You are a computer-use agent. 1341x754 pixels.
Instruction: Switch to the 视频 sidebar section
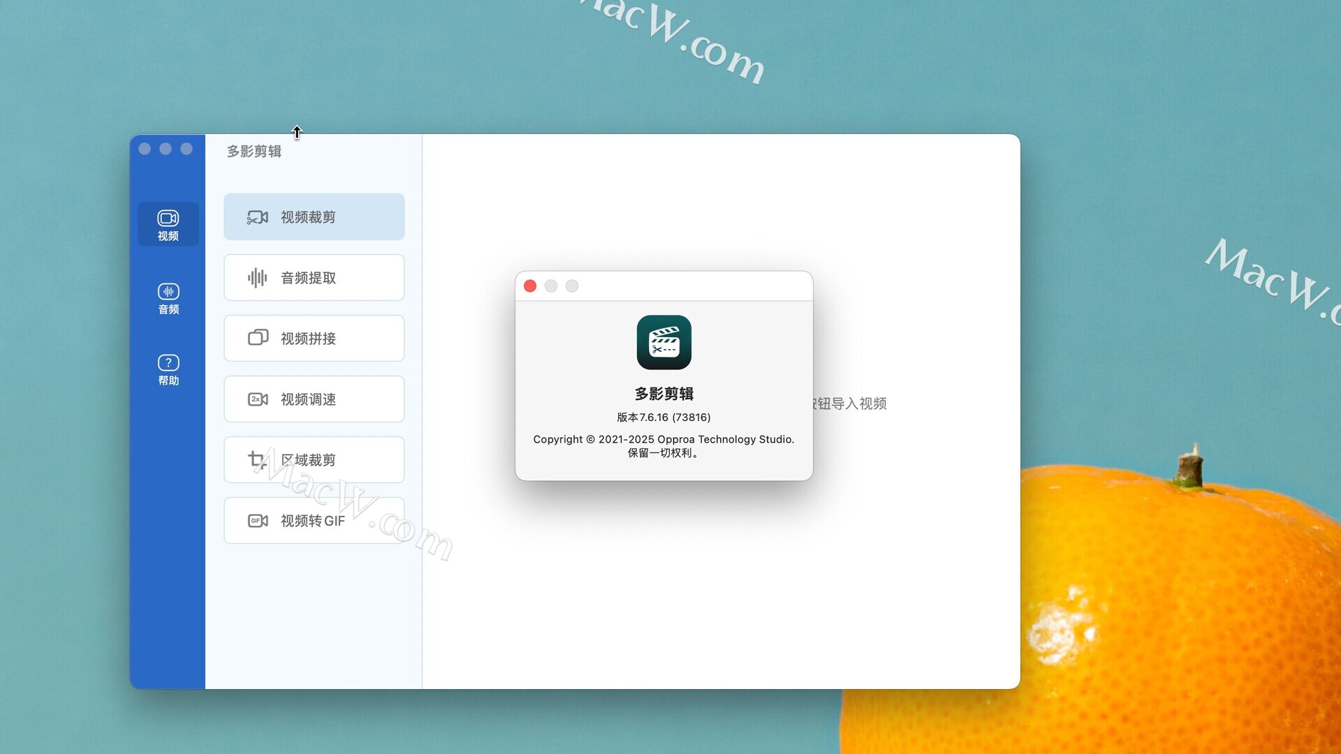(168, 224)
